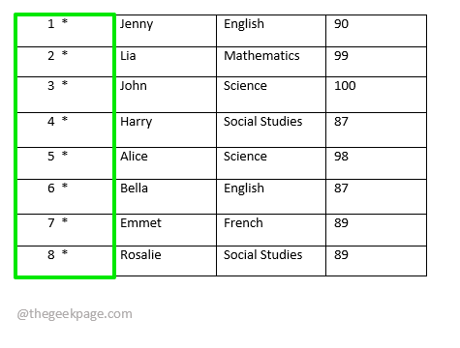
Task: Click the Social Studies cell in Harry's row
Action: [x=271, y=130]
